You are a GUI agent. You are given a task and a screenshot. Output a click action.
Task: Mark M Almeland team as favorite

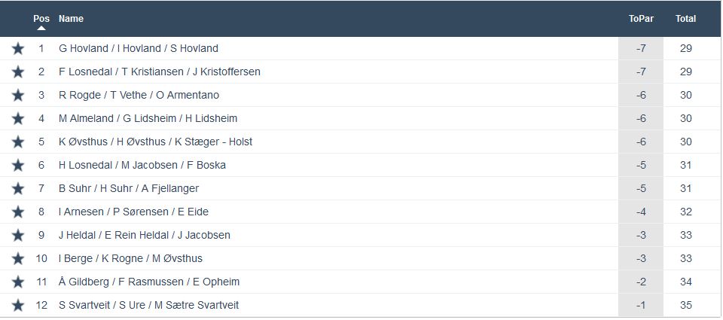(18, 118)
